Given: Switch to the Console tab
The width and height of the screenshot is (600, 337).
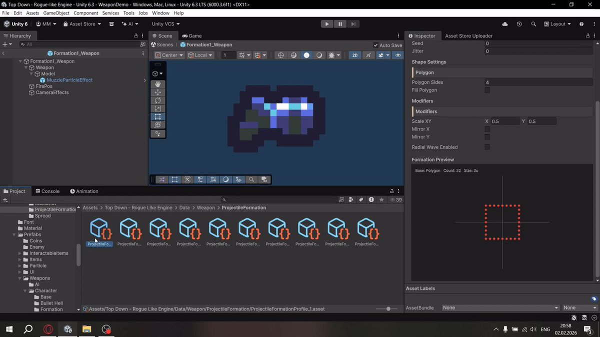Looking at the screenshot, I should click(46, 191).
